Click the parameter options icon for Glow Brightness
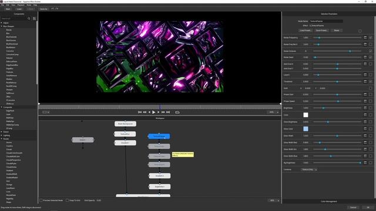 pos(365,122)
